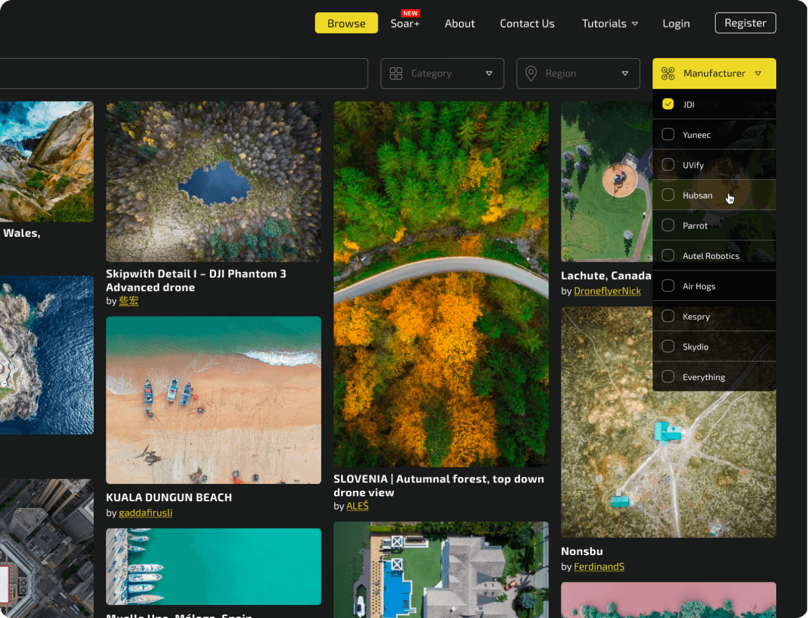The image size is (808, 618).
Task: Open the Slovenia autumnal forest image
Action: coord(441,284)
